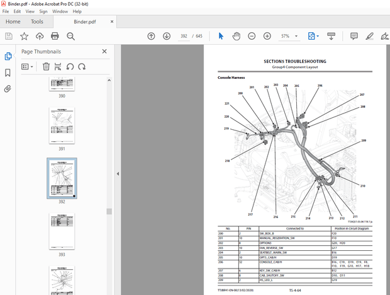Click the thumbnails panel scrollbar handle

[109, 211]
